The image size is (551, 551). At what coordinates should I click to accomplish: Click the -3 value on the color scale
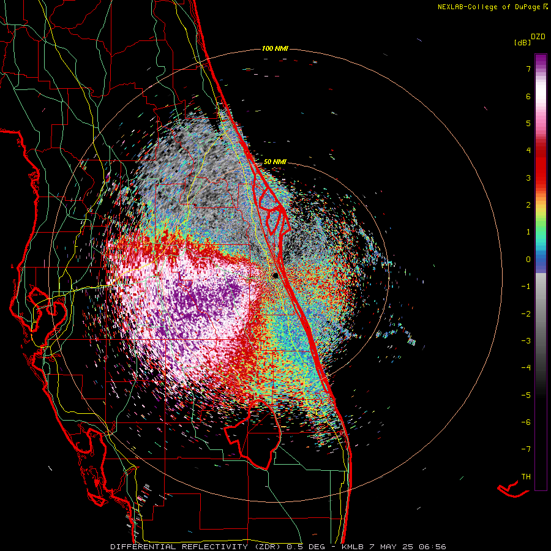[x=526, y=341]
